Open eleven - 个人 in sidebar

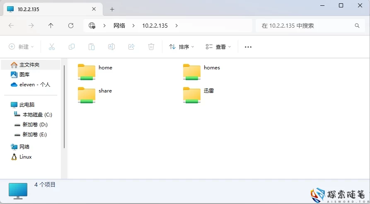click(31, 85)
